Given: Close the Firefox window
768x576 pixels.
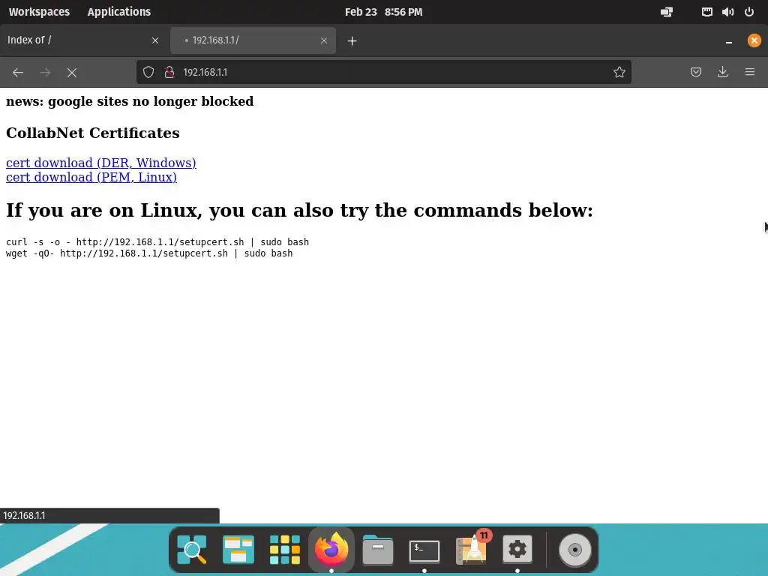Looking at the screenshot, I should pos(754,40).
